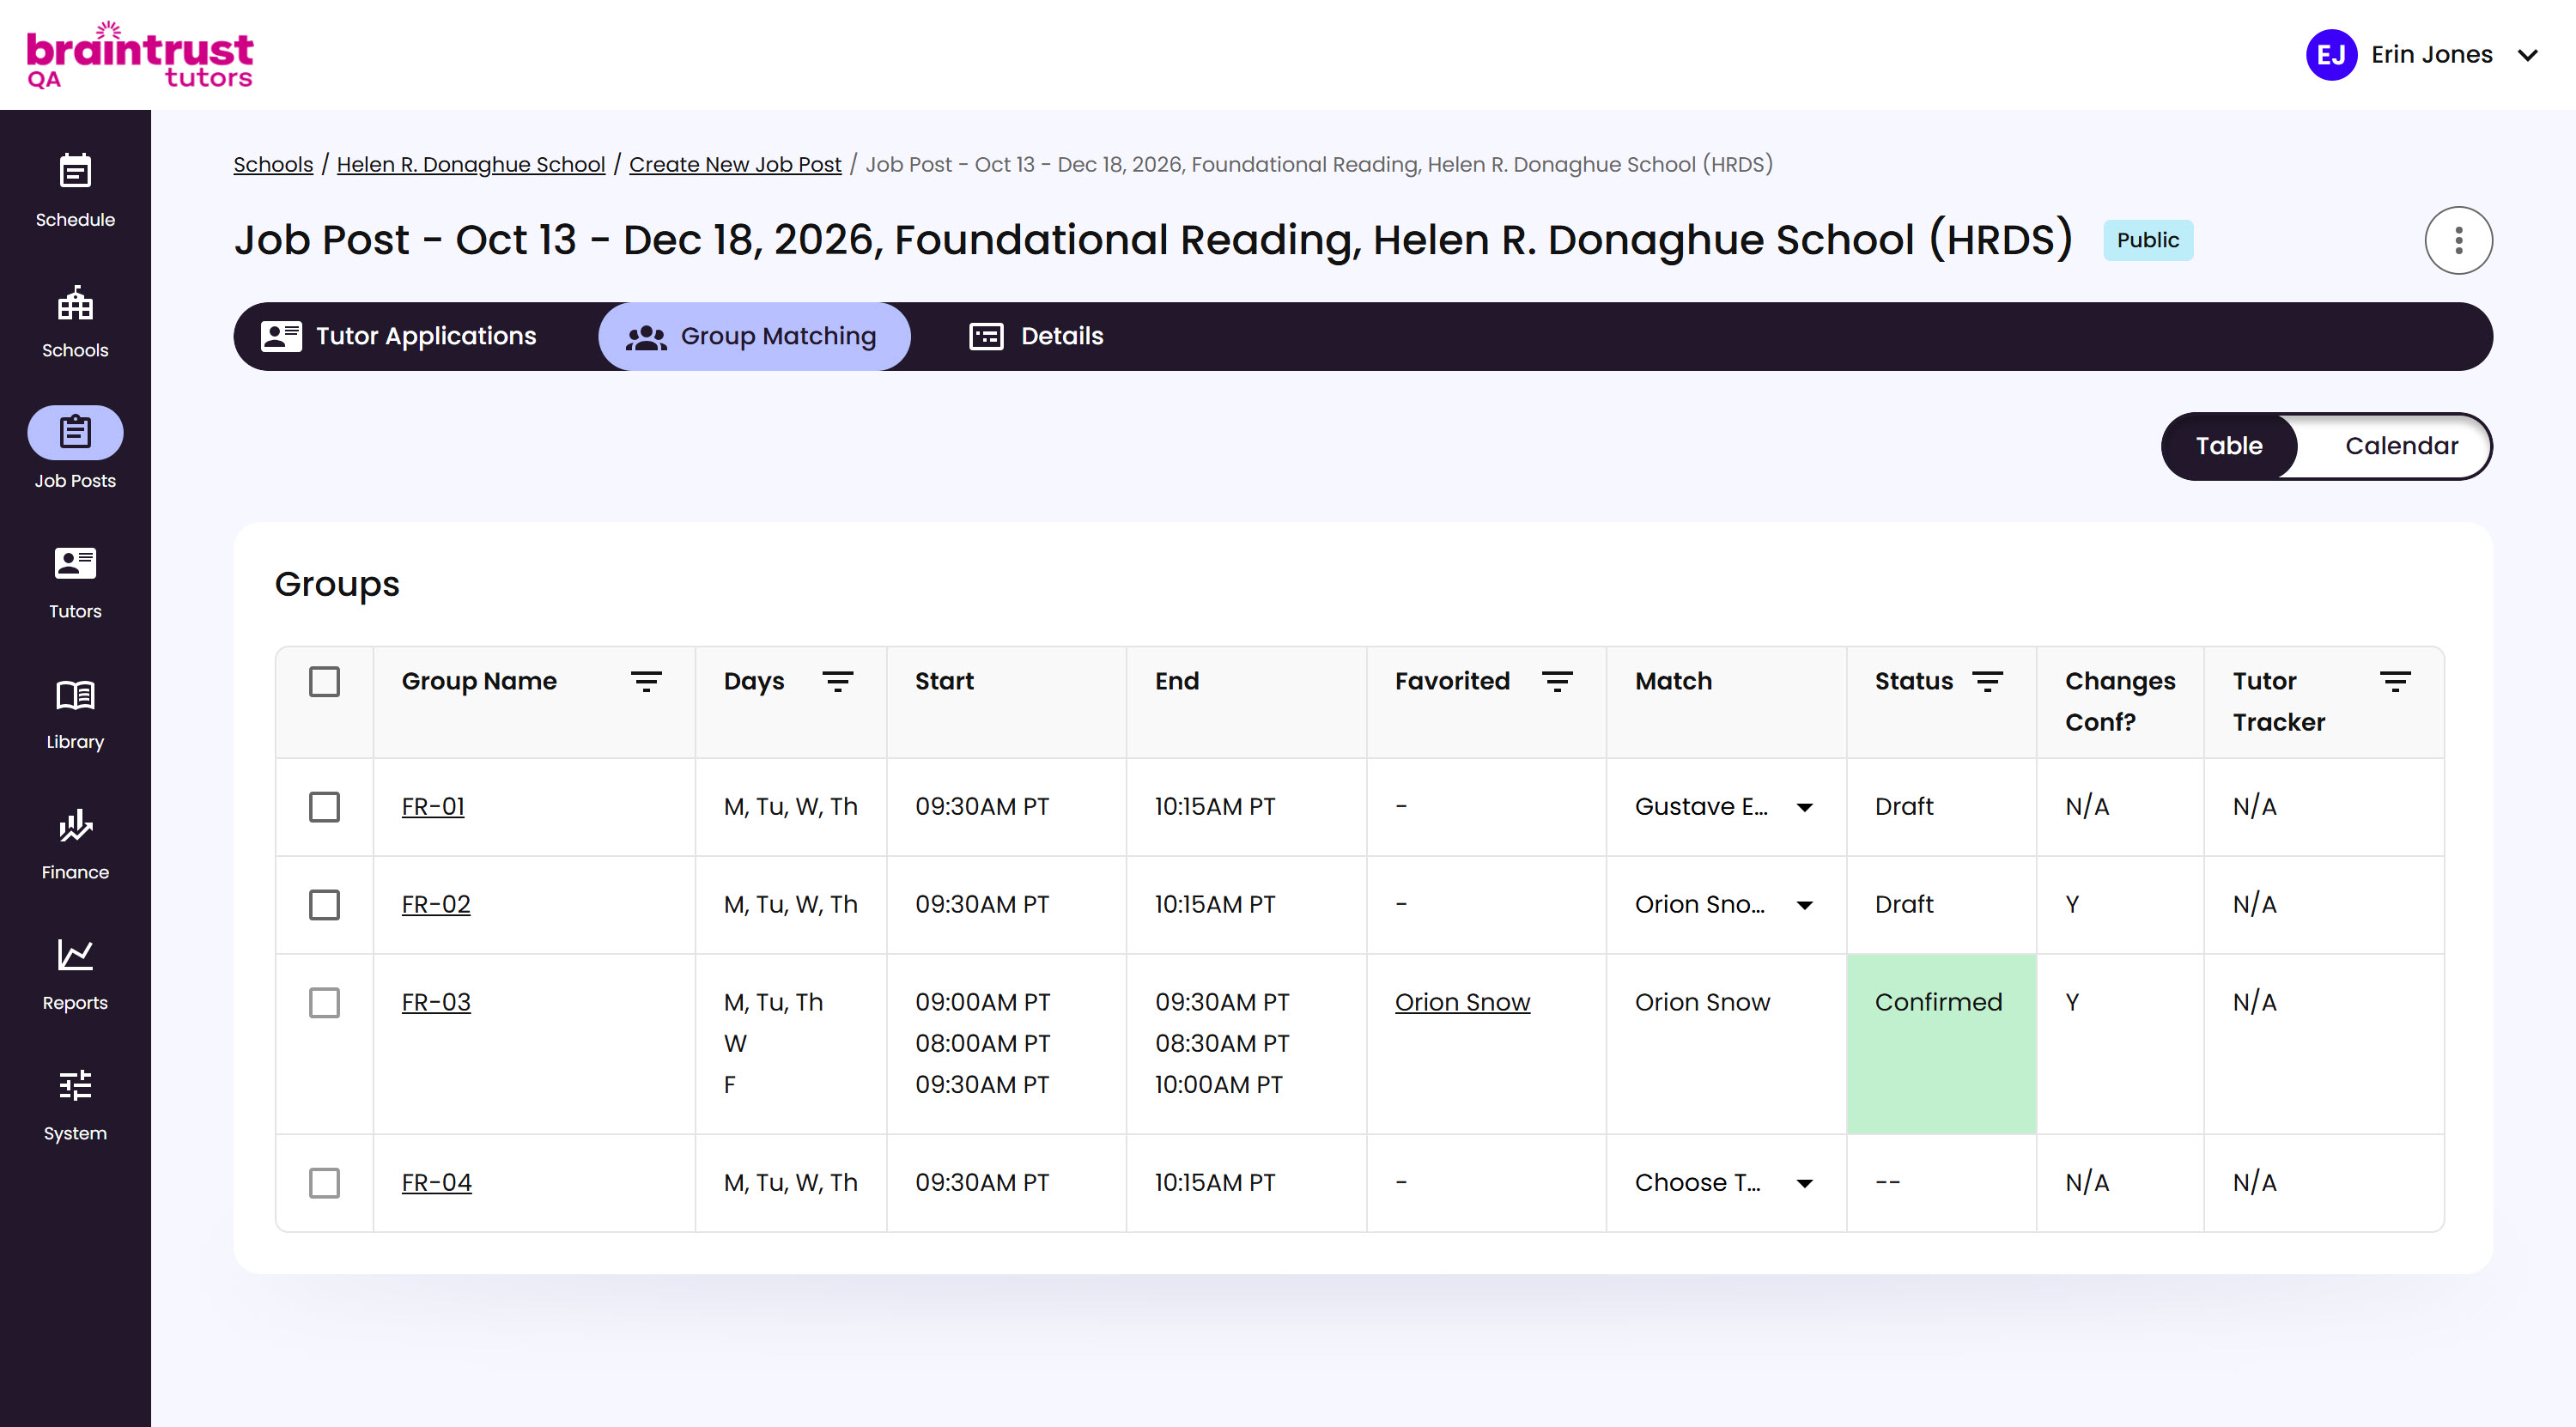Image resolution: width=2576 pixels, height=1427 pixels.
Task: Go to Schools breadcrumb
Action: (273, 165)
